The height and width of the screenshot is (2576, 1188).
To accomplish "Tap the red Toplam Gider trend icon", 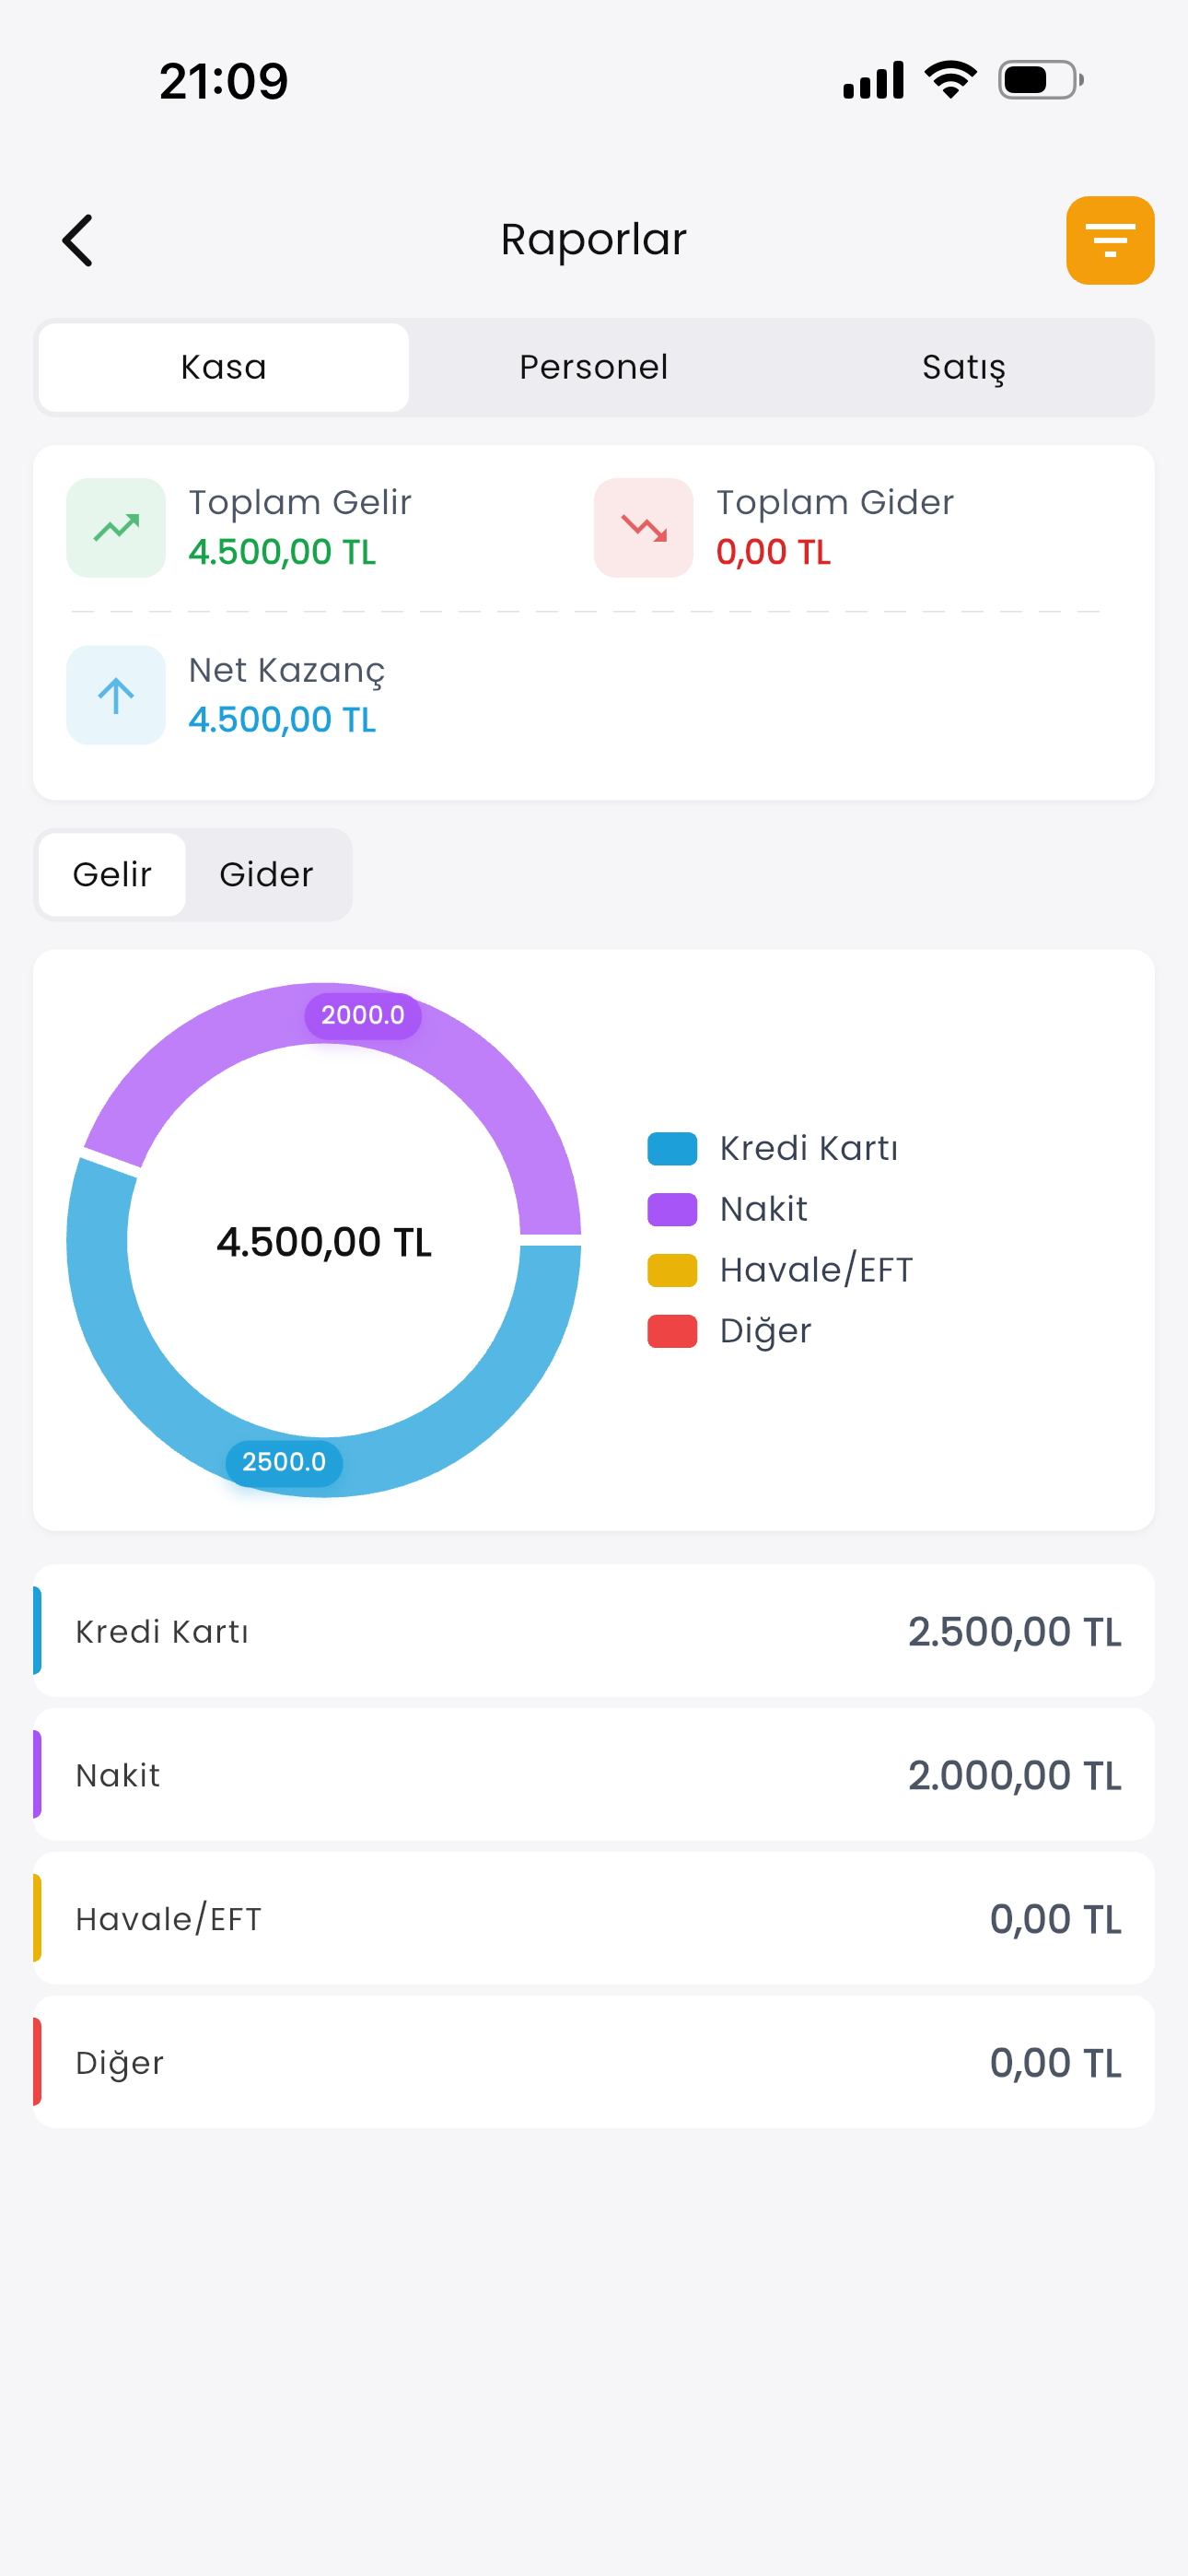I will point(643,528).
